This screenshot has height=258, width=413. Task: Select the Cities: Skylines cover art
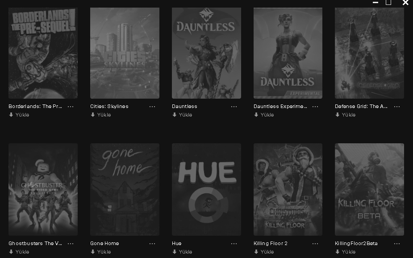tap(125, 53)
